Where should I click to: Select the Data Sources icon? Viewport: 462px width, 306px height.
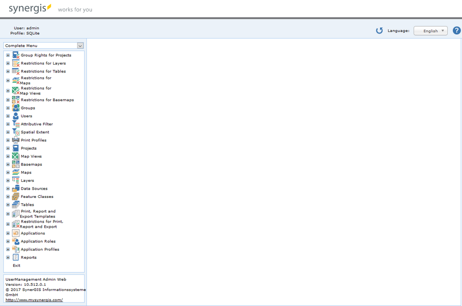(x=15, y=188)
